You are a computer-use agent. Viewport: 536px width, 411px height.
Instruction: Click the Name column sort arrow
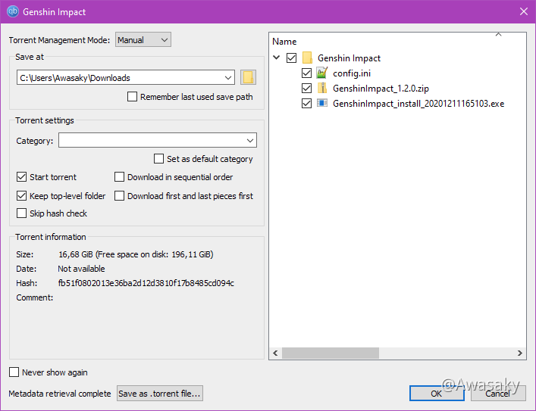498,35
